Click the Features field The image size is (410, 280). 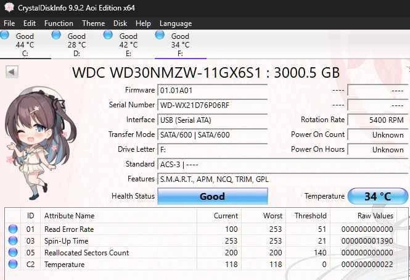(282, 179)
